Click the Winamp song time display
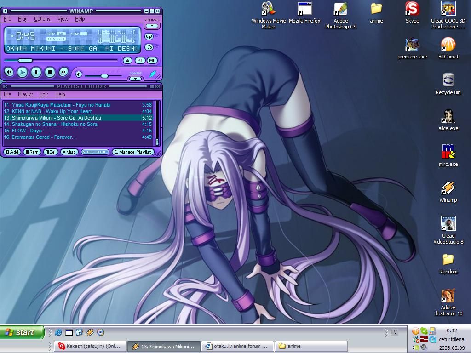This screenshot has height=353, width=471. (x=25, y=36)
